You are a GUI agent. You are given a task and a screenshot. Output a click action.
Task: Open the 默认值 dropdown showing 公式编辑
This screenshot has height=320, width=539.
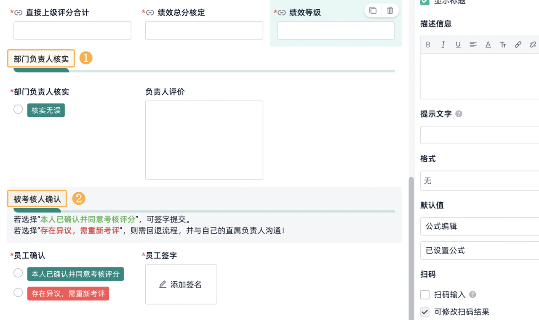[480, 226]
